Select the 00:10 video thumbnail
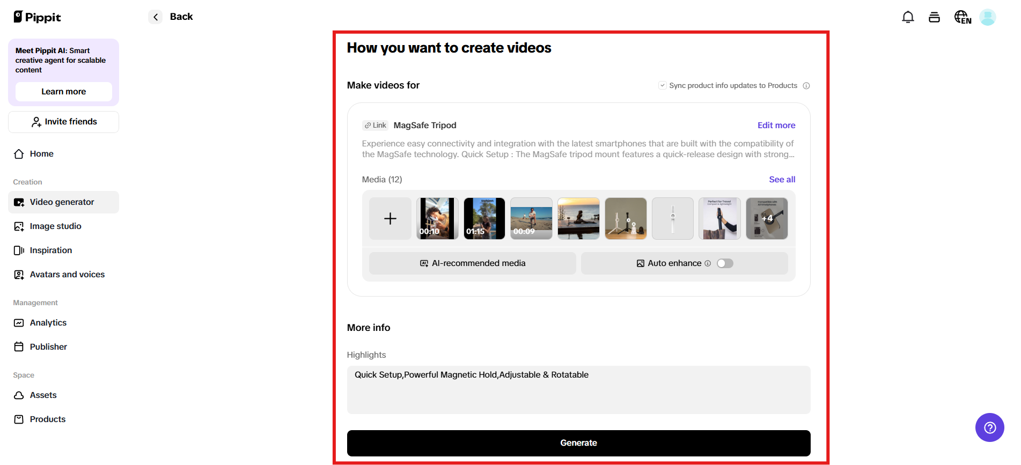Image resolution: width=1021 pixels, height=465 pixels. pos(437,218)
